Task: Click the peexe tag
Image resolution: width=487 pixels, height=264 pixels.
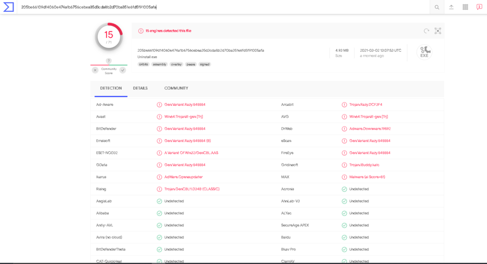Action: [x=190, y=64]
